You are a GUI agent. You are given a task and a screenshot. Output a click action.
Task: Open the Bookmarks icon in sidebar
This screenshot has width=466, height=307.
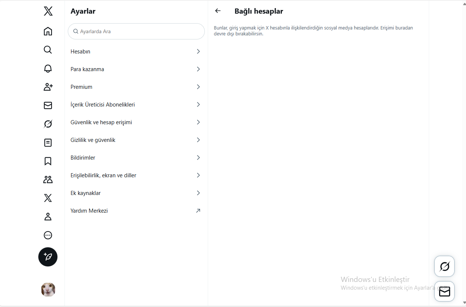[x=48, y=161]
